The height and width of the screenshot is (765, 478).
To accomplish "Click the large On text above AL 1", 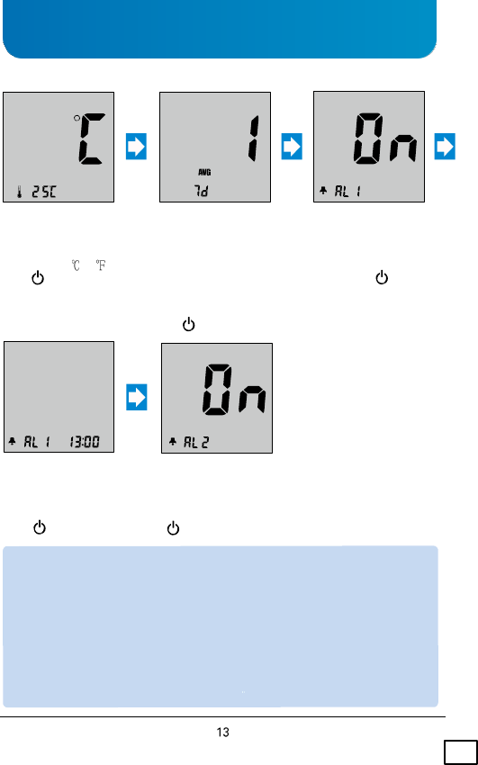I will [385, 139].
